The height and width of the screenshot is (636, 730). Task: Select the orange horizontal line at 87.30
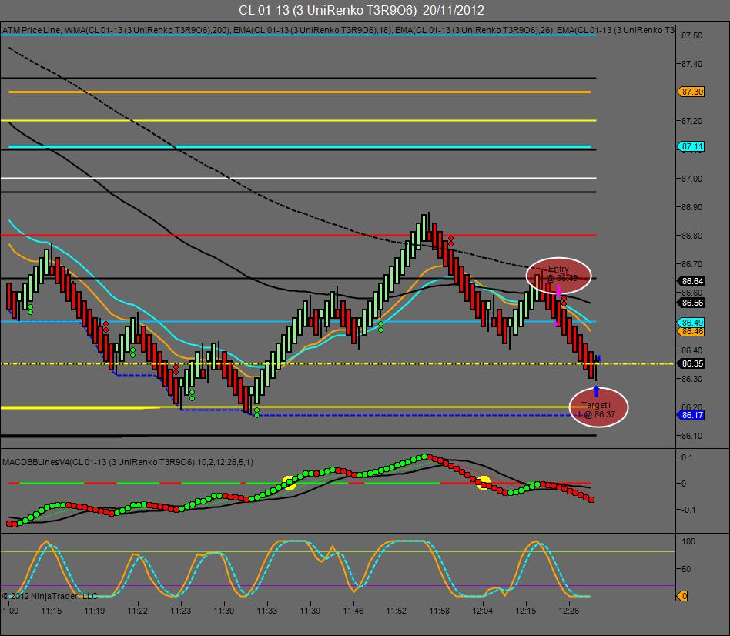[x=300, y=92]
